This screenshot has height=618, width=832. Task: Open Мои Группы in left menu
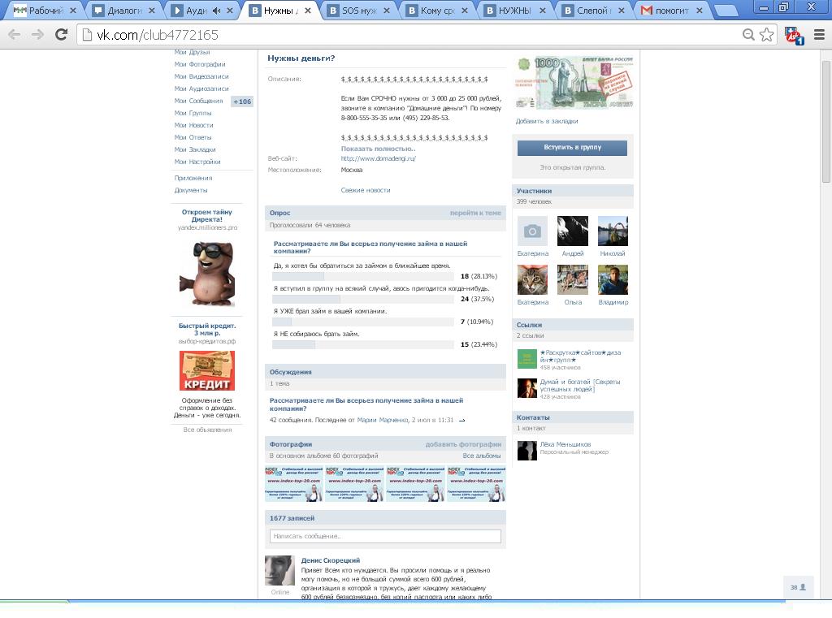(193, 113)
